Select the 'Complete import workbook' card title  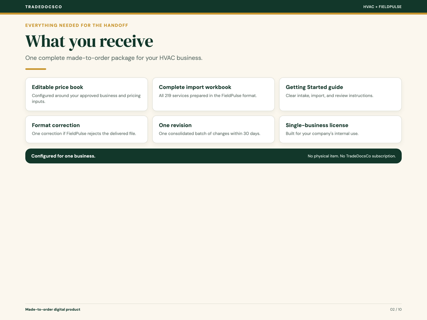[x=195, y=87]
